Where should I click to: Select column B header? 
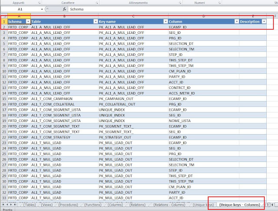click(65, 16)
